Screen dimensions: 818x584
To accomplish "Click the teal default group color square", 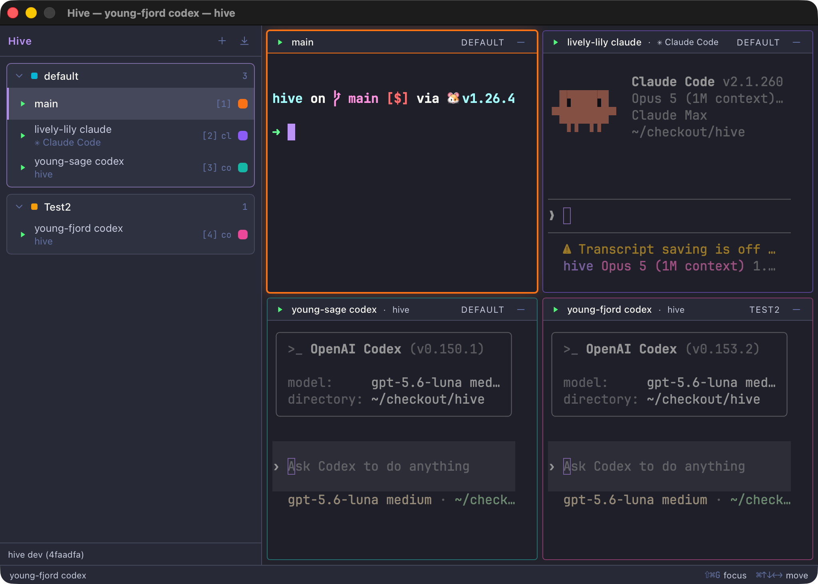I will (x=34, y=76).
